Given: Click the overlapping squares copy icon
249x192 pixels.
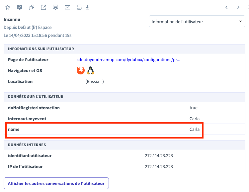Looking at the screenshot, I should [x=32, y=7].
